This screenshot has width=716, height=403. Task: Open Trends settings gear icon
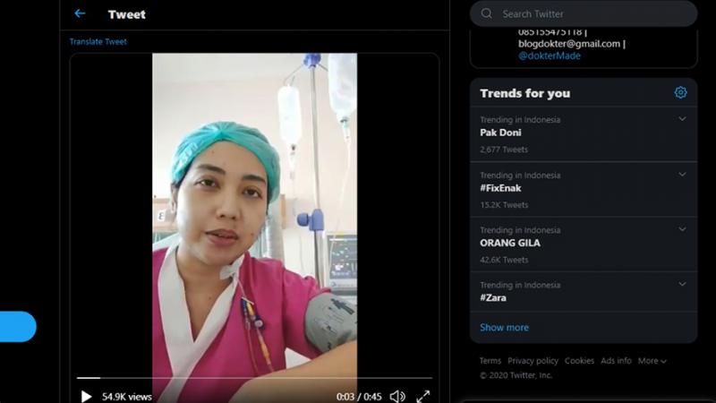coord(680,93)
